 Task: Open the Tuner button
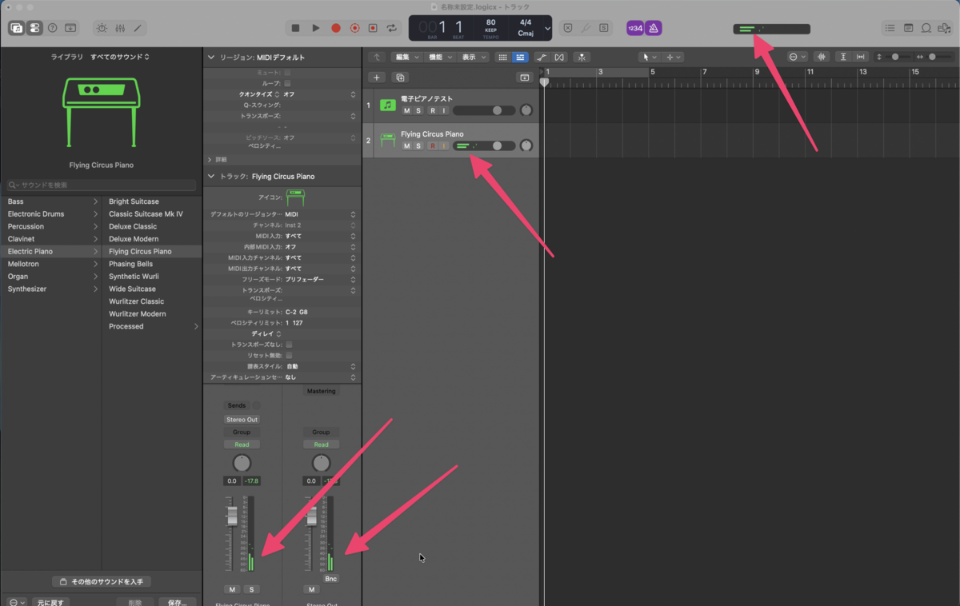[x=586, y=28]
